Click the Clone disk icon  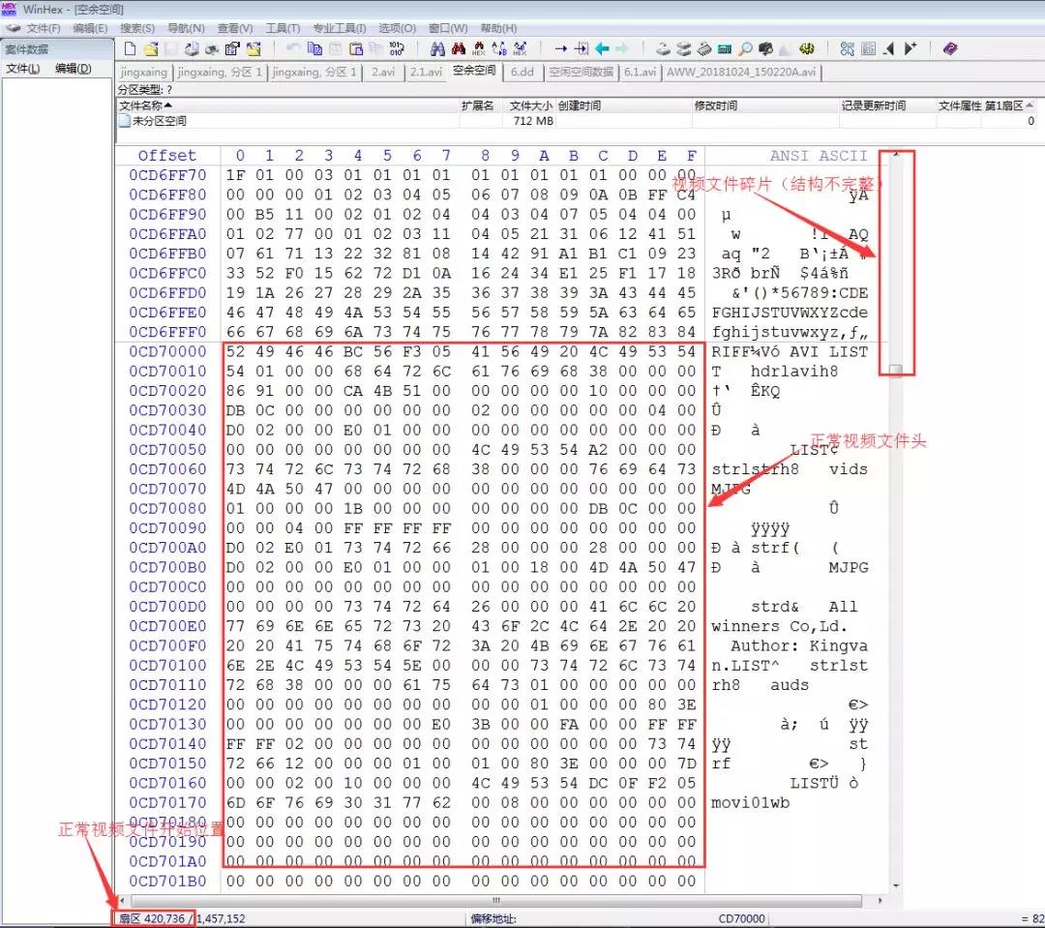click(684, 48)
